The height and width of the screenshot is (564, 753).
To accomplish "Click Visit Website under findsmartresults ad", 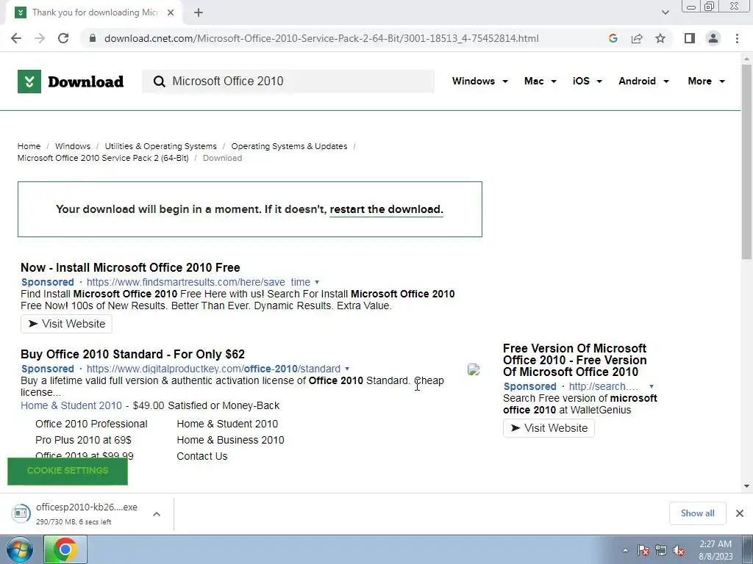I will point(66,324).
